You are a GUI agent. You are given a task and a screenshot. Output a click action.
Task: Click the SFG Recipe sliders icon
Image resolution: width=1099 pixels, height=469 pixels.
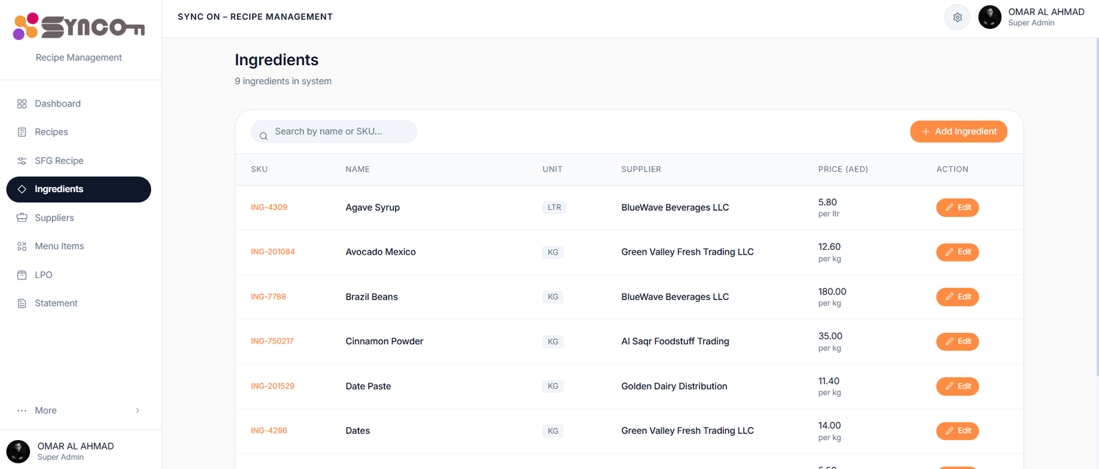click(x=22, y=161)
